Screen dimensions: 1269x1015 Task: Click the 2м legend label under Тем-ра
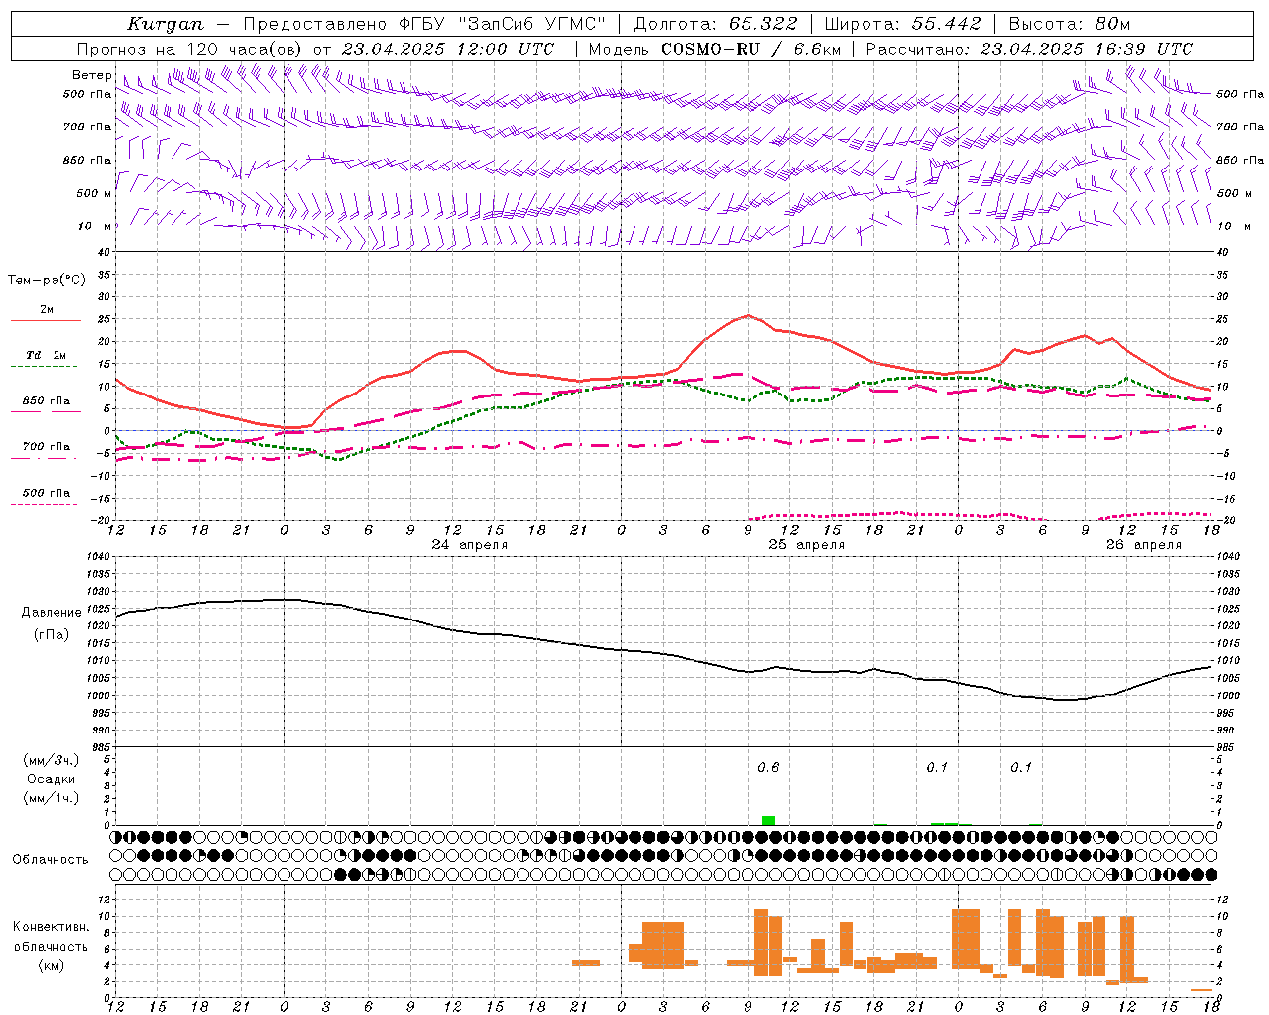[47, 310]
